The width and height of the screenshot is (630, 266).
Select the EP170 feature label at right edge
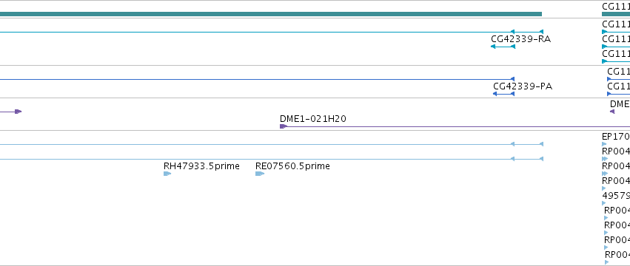click(615, 137)
